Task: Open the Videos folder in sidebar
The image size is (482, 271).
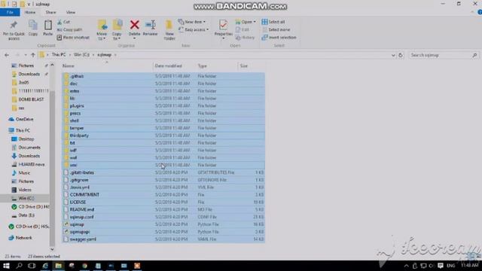Action: pos(22,190)
